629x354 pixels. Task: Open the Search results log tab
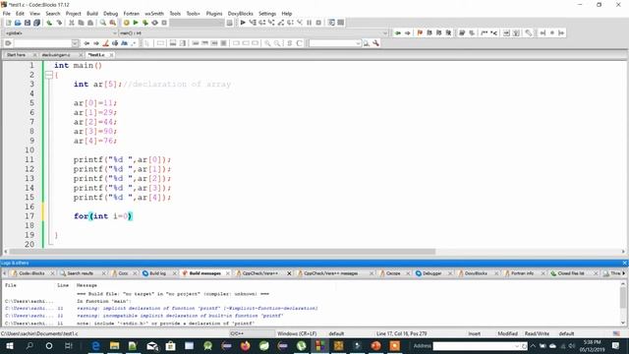point(80,273)
